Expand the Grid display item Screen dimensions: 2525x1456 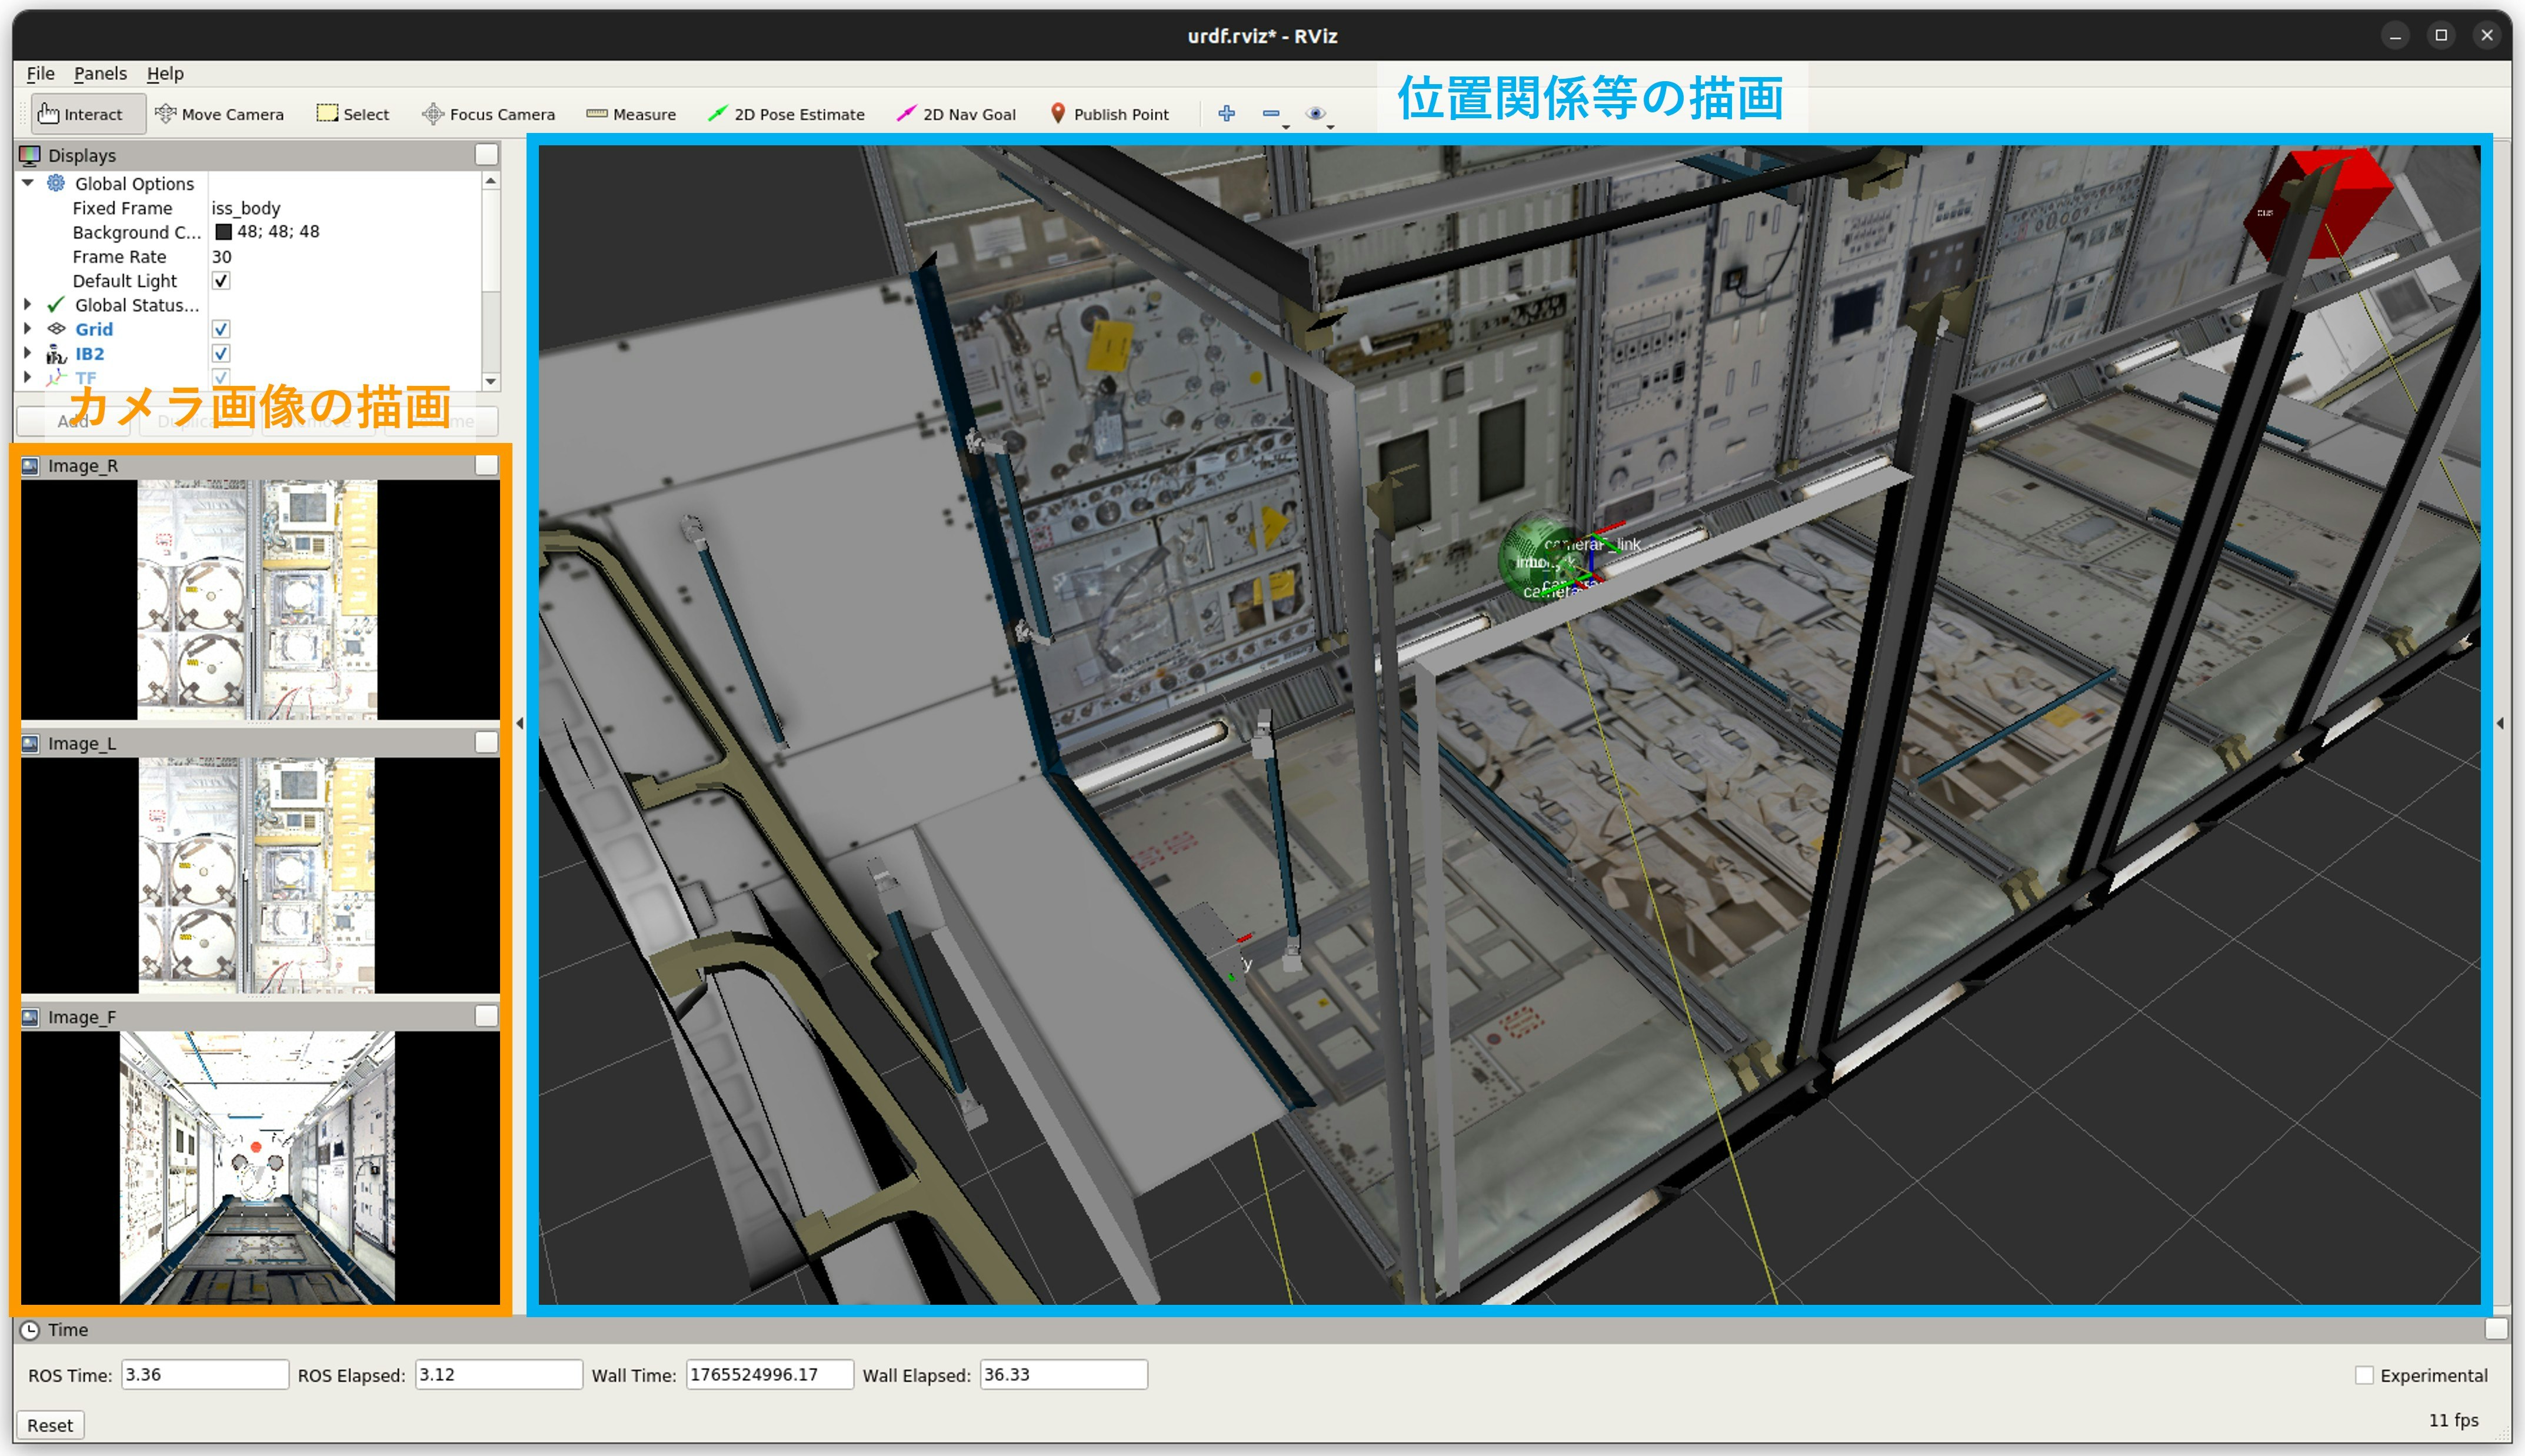(x=28, y=329)
